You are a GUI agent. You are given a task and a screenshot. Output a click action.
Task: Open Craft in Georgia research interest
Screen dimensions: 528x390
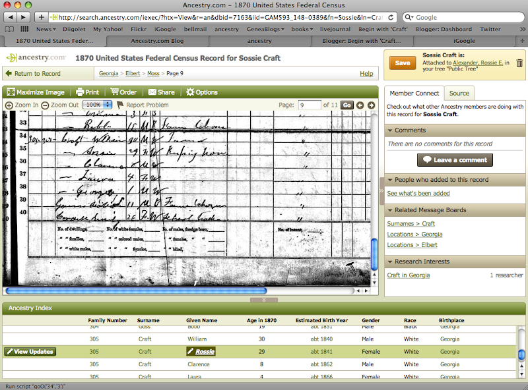(x=409, y=275)
